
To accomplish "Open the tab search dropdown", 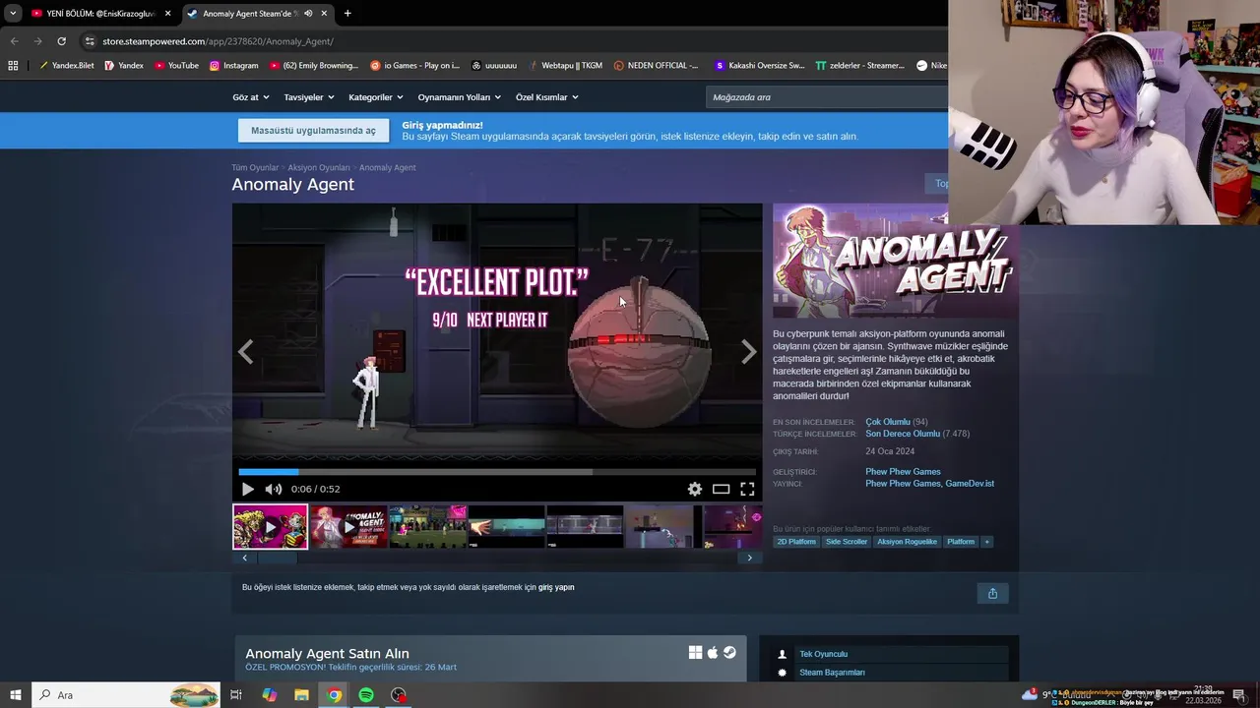I will [13, 14].
